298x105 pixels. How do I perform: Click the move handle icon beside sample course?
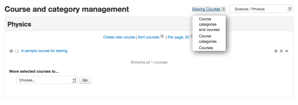coord(11,51)
